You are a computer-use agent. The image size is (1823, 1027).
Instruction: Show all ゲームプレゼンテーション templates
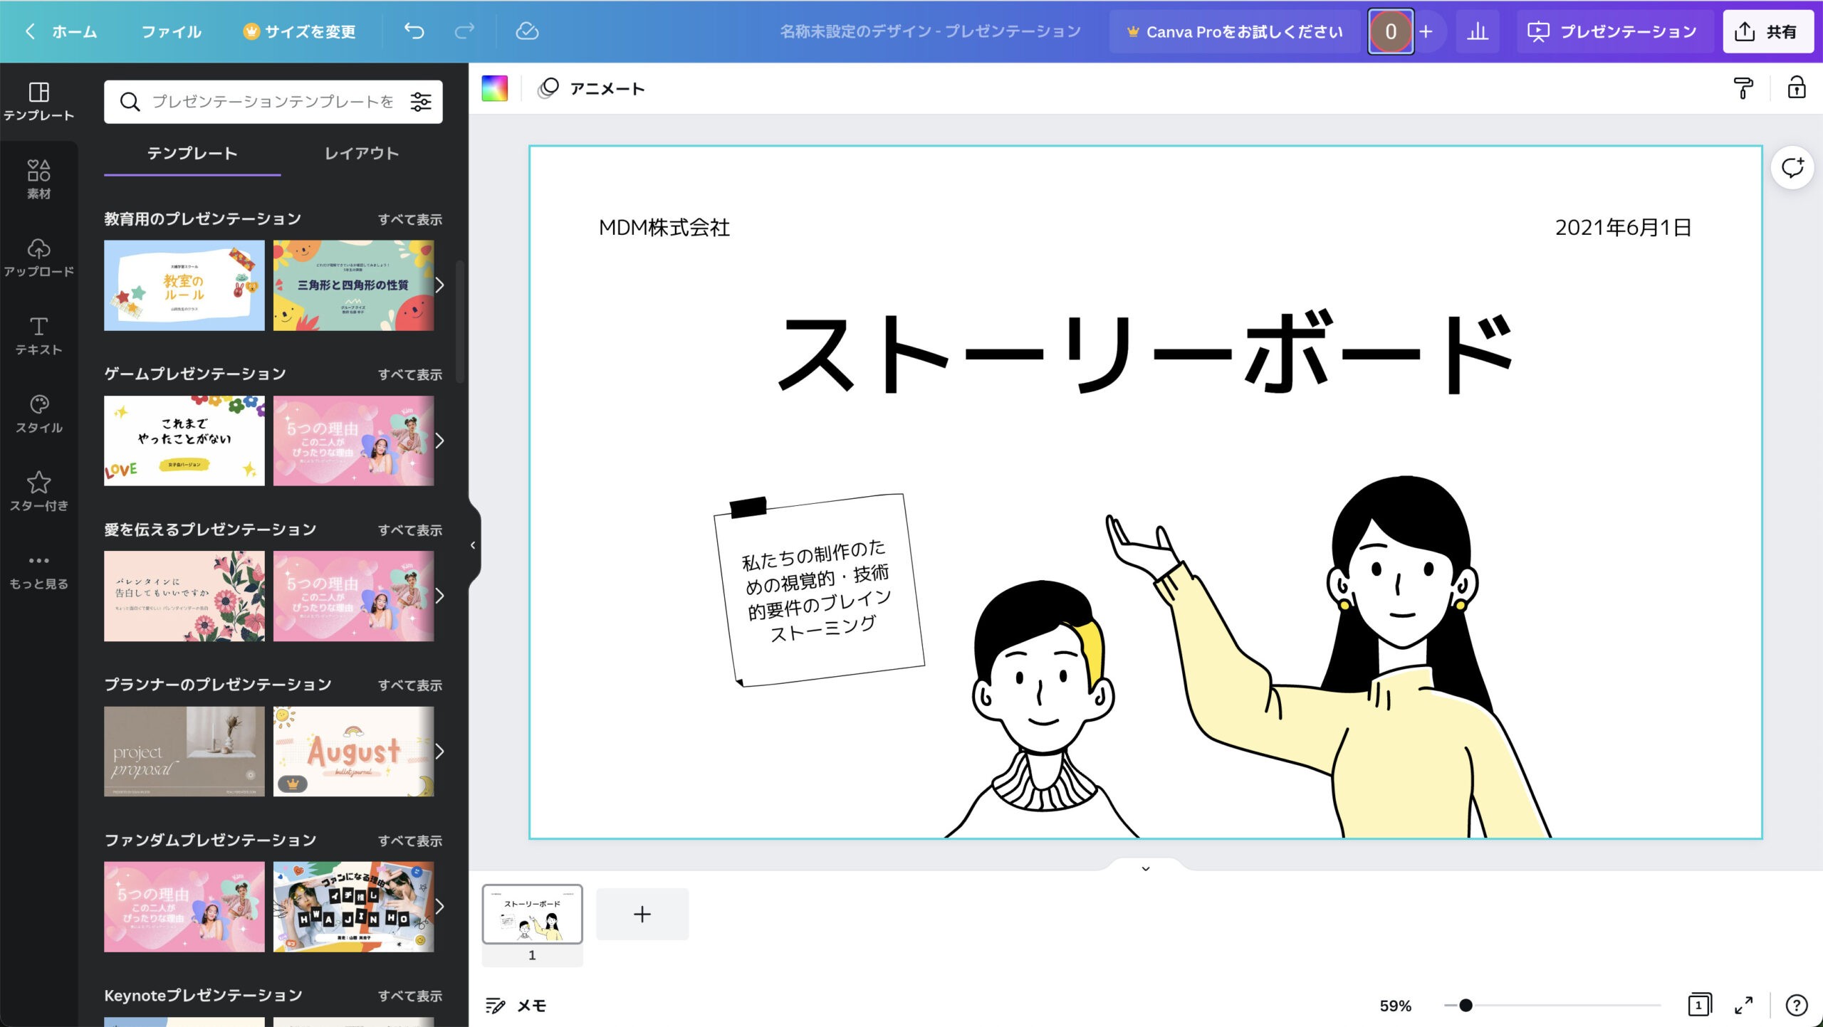410,375
